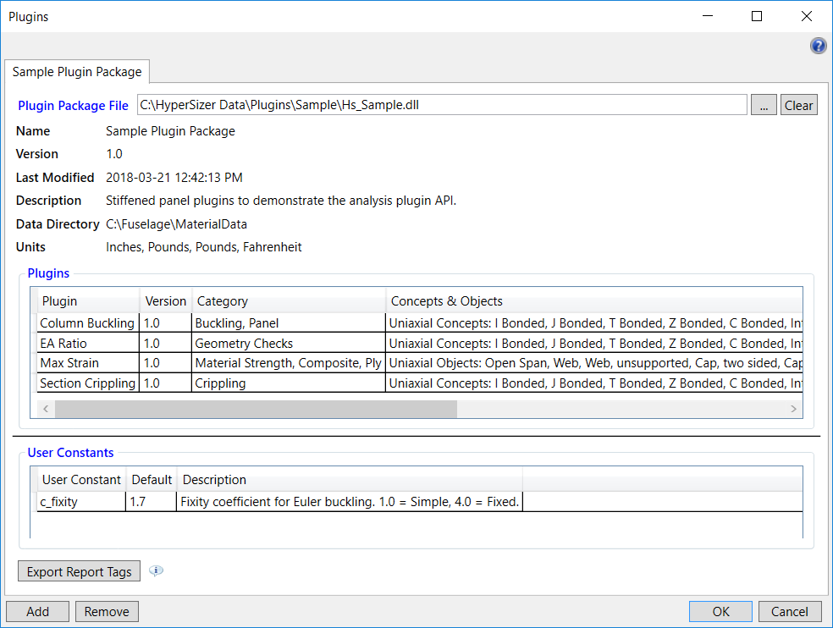This screenshot has height=628, width=833.
Task: Click the Uniaxial Objects cell in Max Strain row
Action: [x=594, y=363]
